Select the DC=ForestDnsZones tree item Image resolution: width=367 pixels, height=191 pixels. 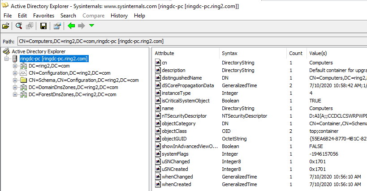(x=72, y=95)
